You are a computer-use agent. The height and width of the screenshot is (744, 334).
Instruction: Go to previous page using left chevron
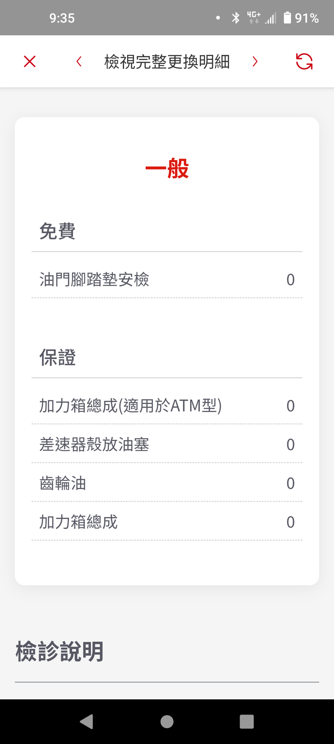point(79,61)
